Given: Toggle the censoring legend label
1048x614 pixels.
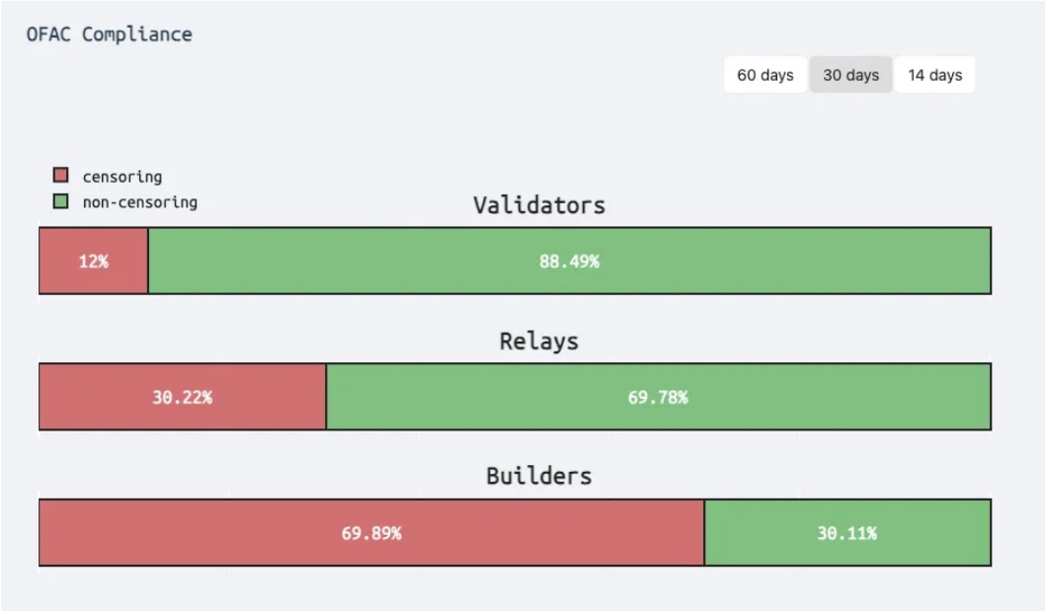Looking at the screenshot, I should [x=121, y=177].
